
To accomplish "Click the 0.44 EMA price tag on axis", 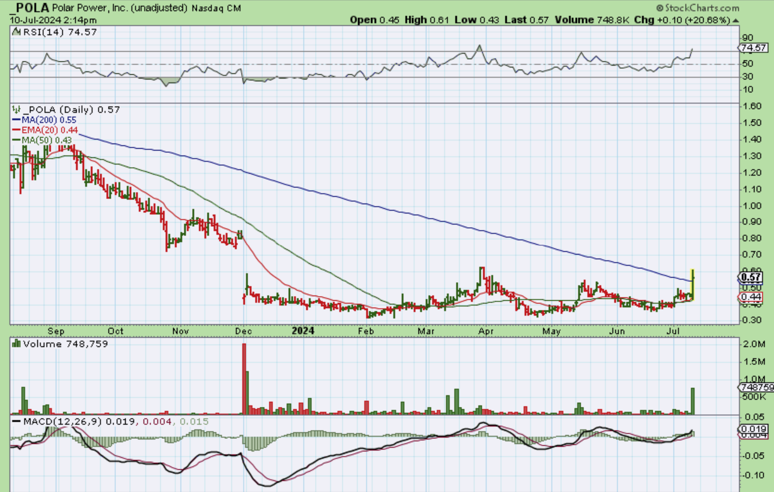I will (751, 297).
